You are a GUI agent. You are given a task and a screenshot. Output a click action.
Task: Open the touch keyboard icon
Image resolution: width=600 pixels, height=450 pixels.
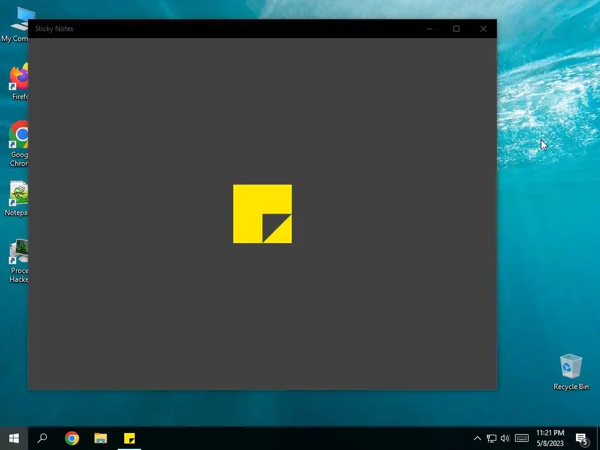tap(521, 438)
